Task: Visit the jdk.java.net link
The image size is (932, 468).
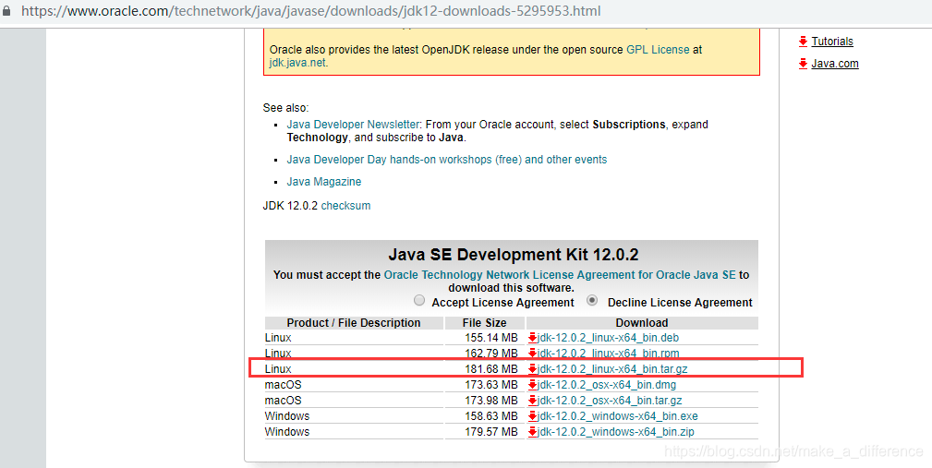Action: [297, 63]
